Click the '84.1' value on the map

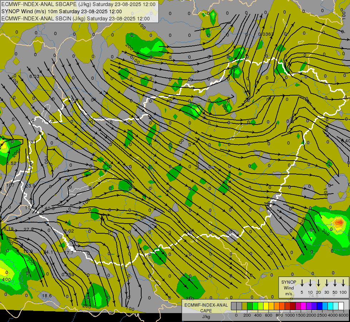click(48, 252)
